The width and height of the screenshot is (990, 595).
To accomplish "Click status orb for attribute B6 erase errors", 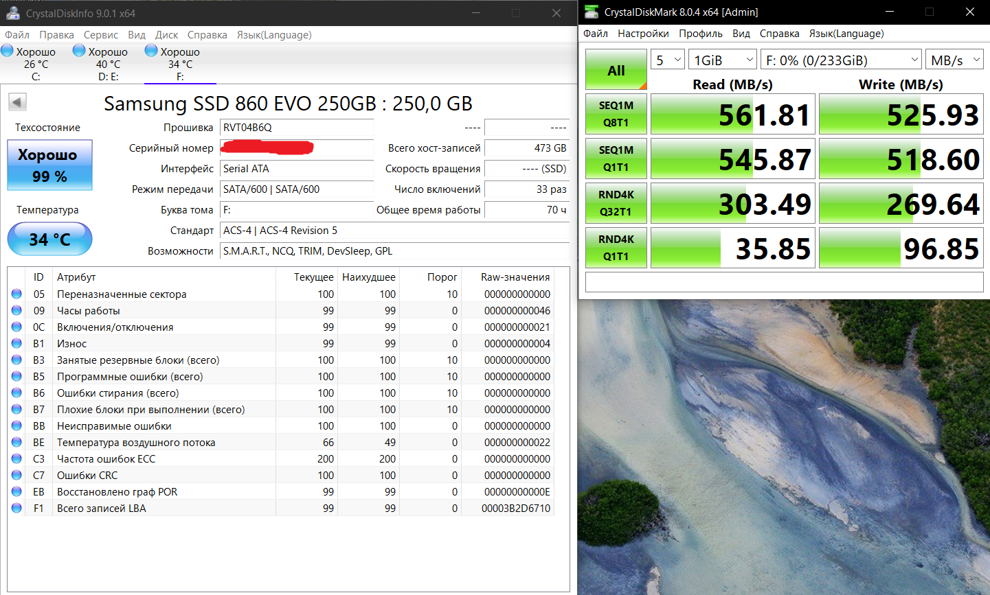I will point(16,393).
